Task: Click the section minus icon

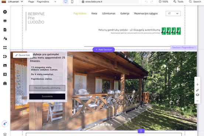Action: click(197, 101)
